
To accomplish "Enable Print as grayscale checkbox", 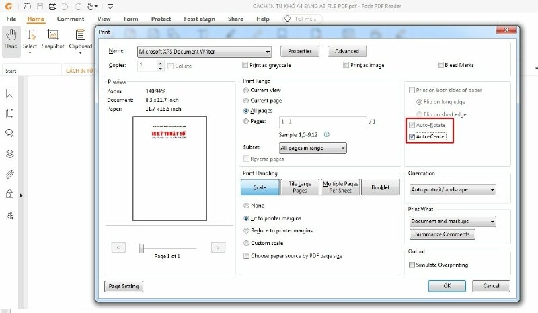I will pos(245,64).
